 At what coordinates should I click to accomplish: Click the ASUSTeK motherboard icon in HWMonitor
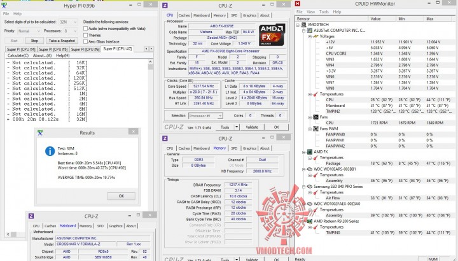(310, 31)
